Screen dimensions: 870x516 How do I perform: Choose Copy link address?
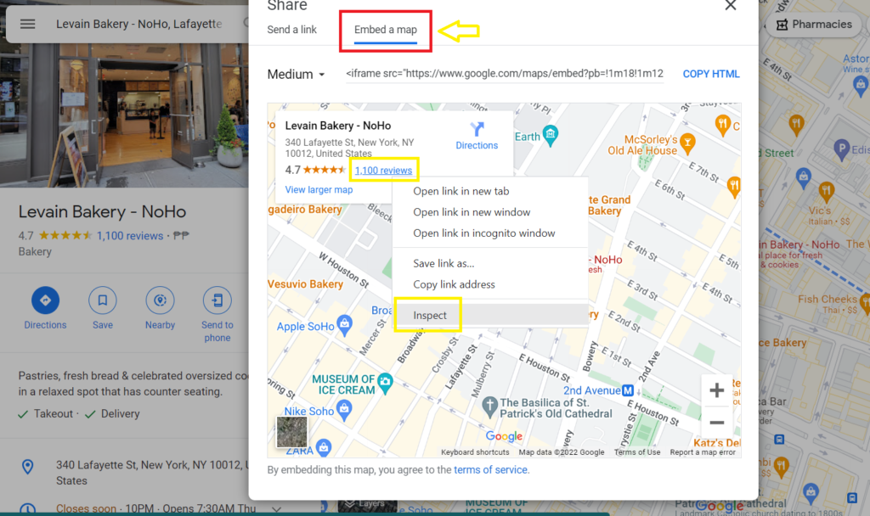pos(454,284)
